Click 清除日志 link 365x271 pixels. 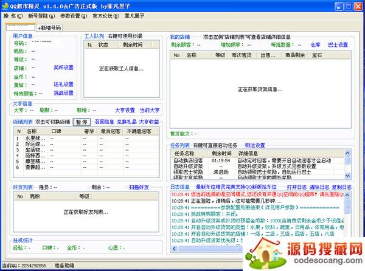319,187
